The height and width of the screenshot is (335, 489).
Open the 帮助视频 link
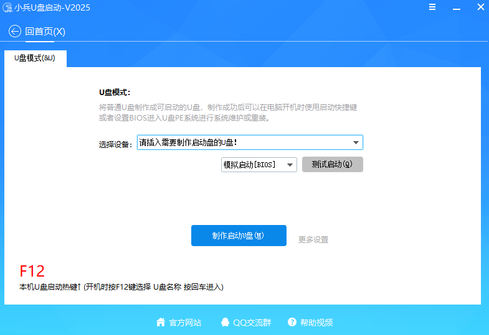click(316, 323)
